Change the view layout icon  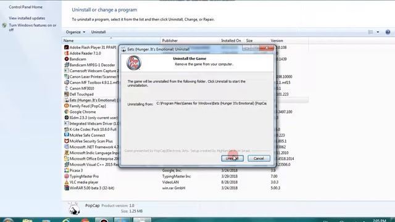coord(370,32)
